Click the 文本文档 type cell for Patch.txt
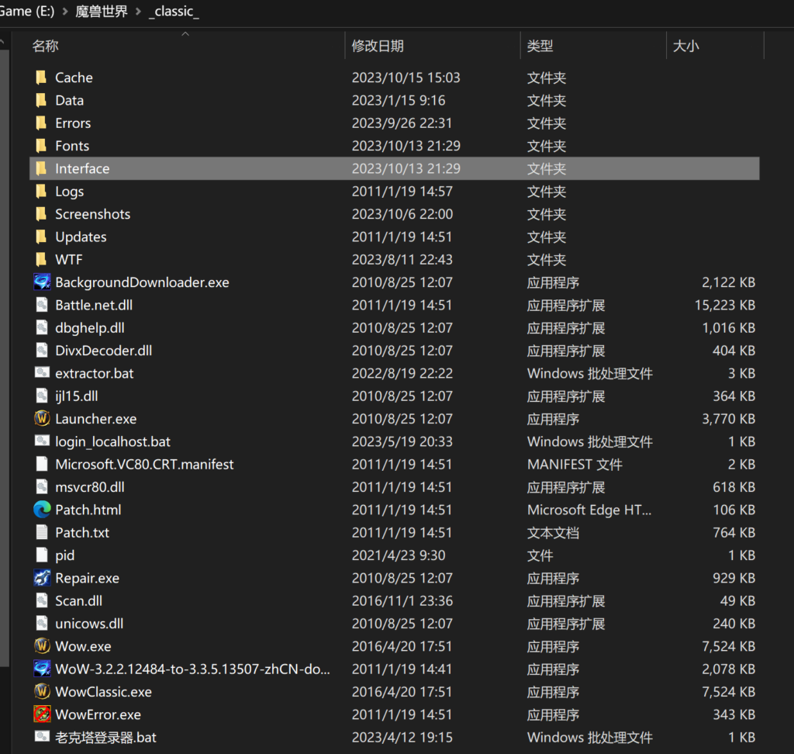This screenshot has width=794, height=754. pos(553,533)
